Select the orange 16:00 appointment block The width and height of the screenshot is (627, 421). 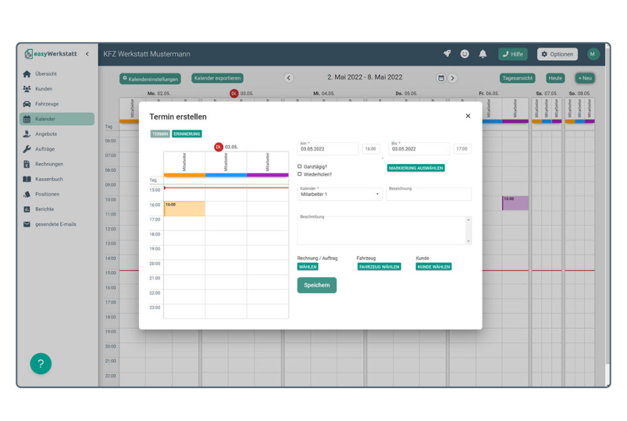pyautogui.click(x=184, y=209)
